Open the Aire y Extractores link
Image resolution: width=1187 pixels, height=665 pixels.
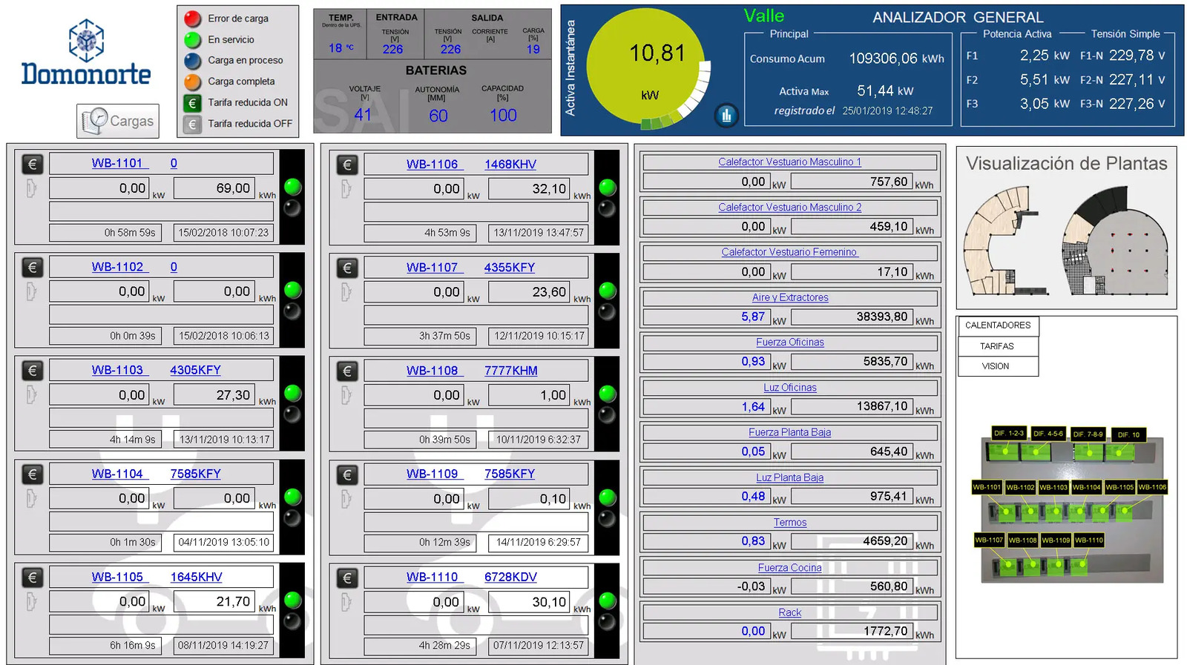(x=789, y=297)
